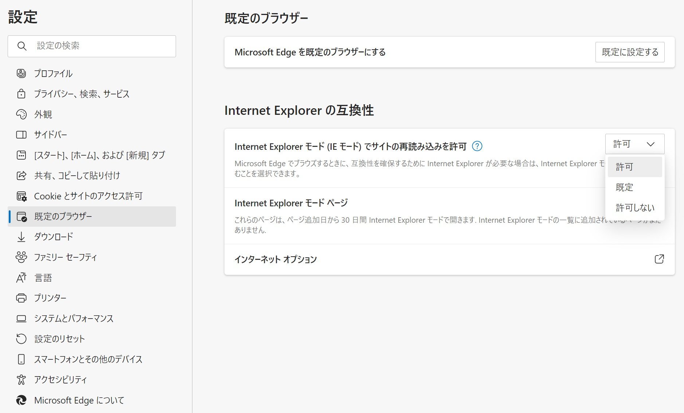Open スマートフォンとその他のデバイス settings

(x=92, y=359)
